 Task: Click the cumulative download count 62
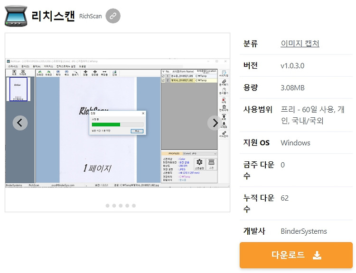pos(284,198)
